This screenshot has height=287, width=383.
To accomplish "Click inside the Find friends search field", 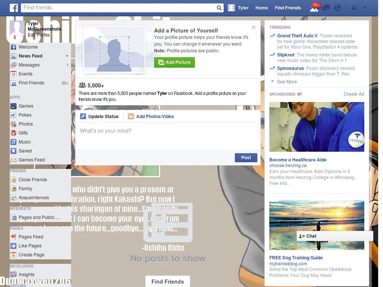I will tap(119, 8).
